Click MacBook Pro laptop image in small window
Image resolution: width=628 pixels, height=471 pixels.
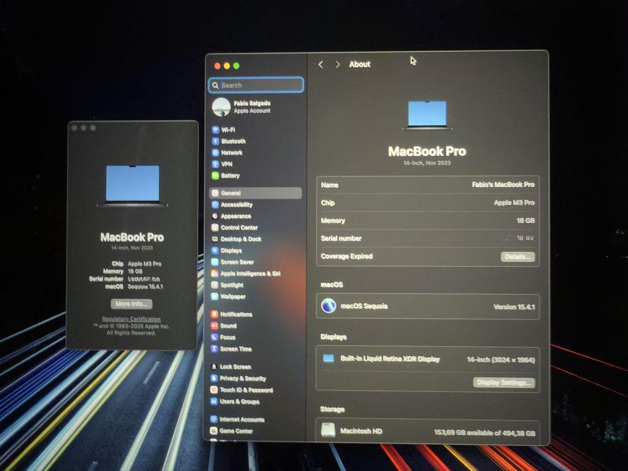coord(132,186)
